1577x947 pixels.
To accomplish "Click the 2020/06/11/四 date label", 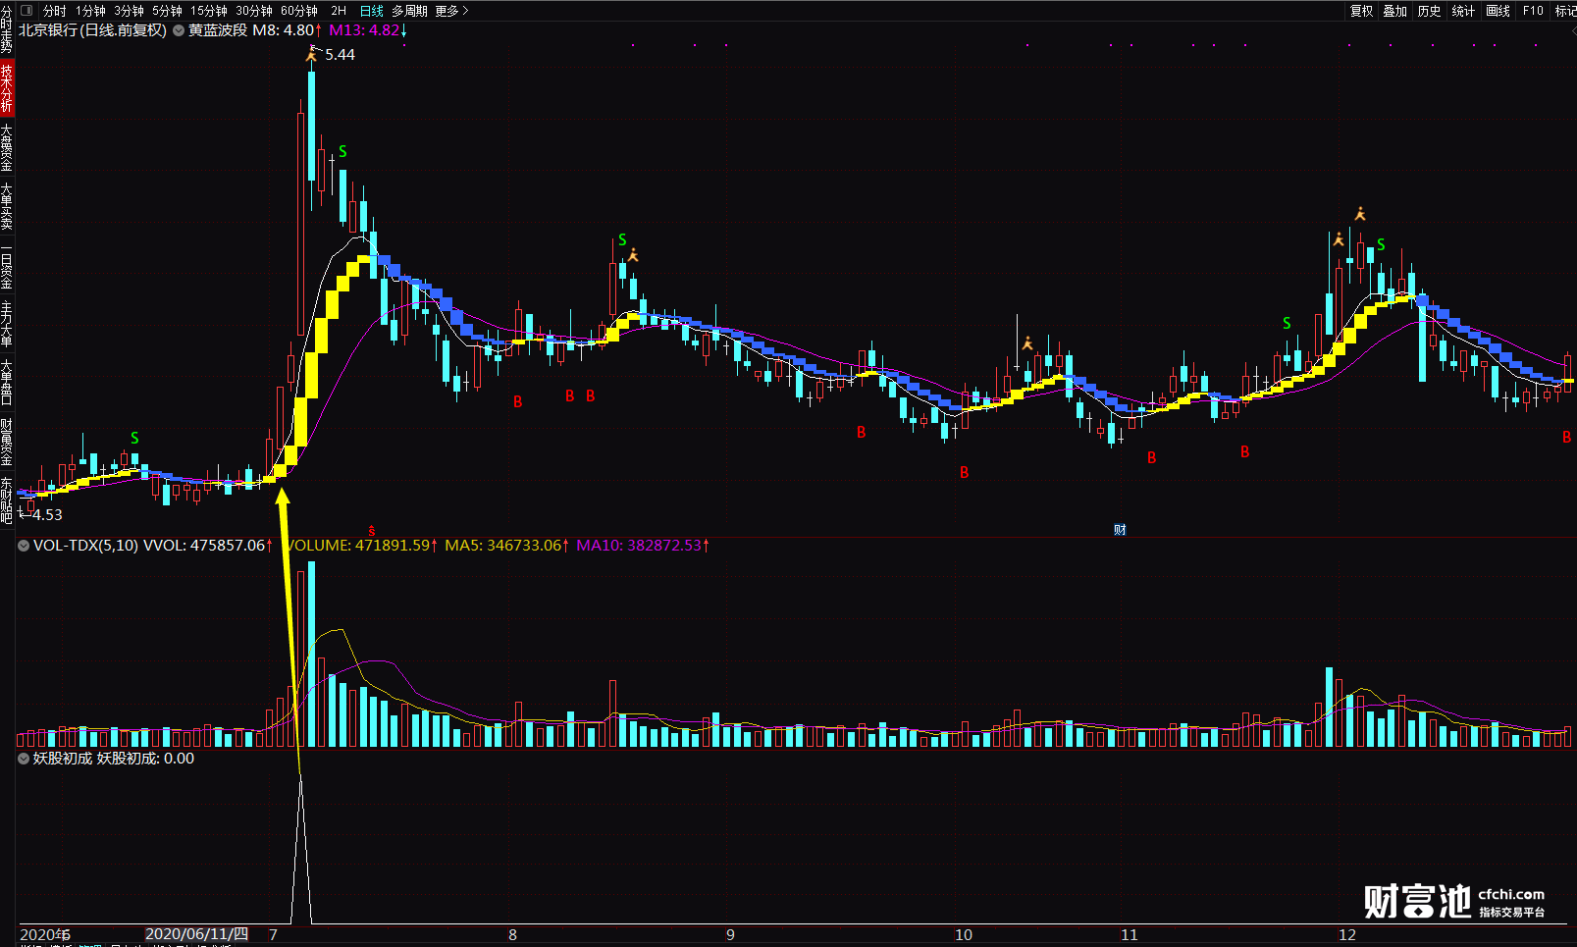I will pos(197,934).
